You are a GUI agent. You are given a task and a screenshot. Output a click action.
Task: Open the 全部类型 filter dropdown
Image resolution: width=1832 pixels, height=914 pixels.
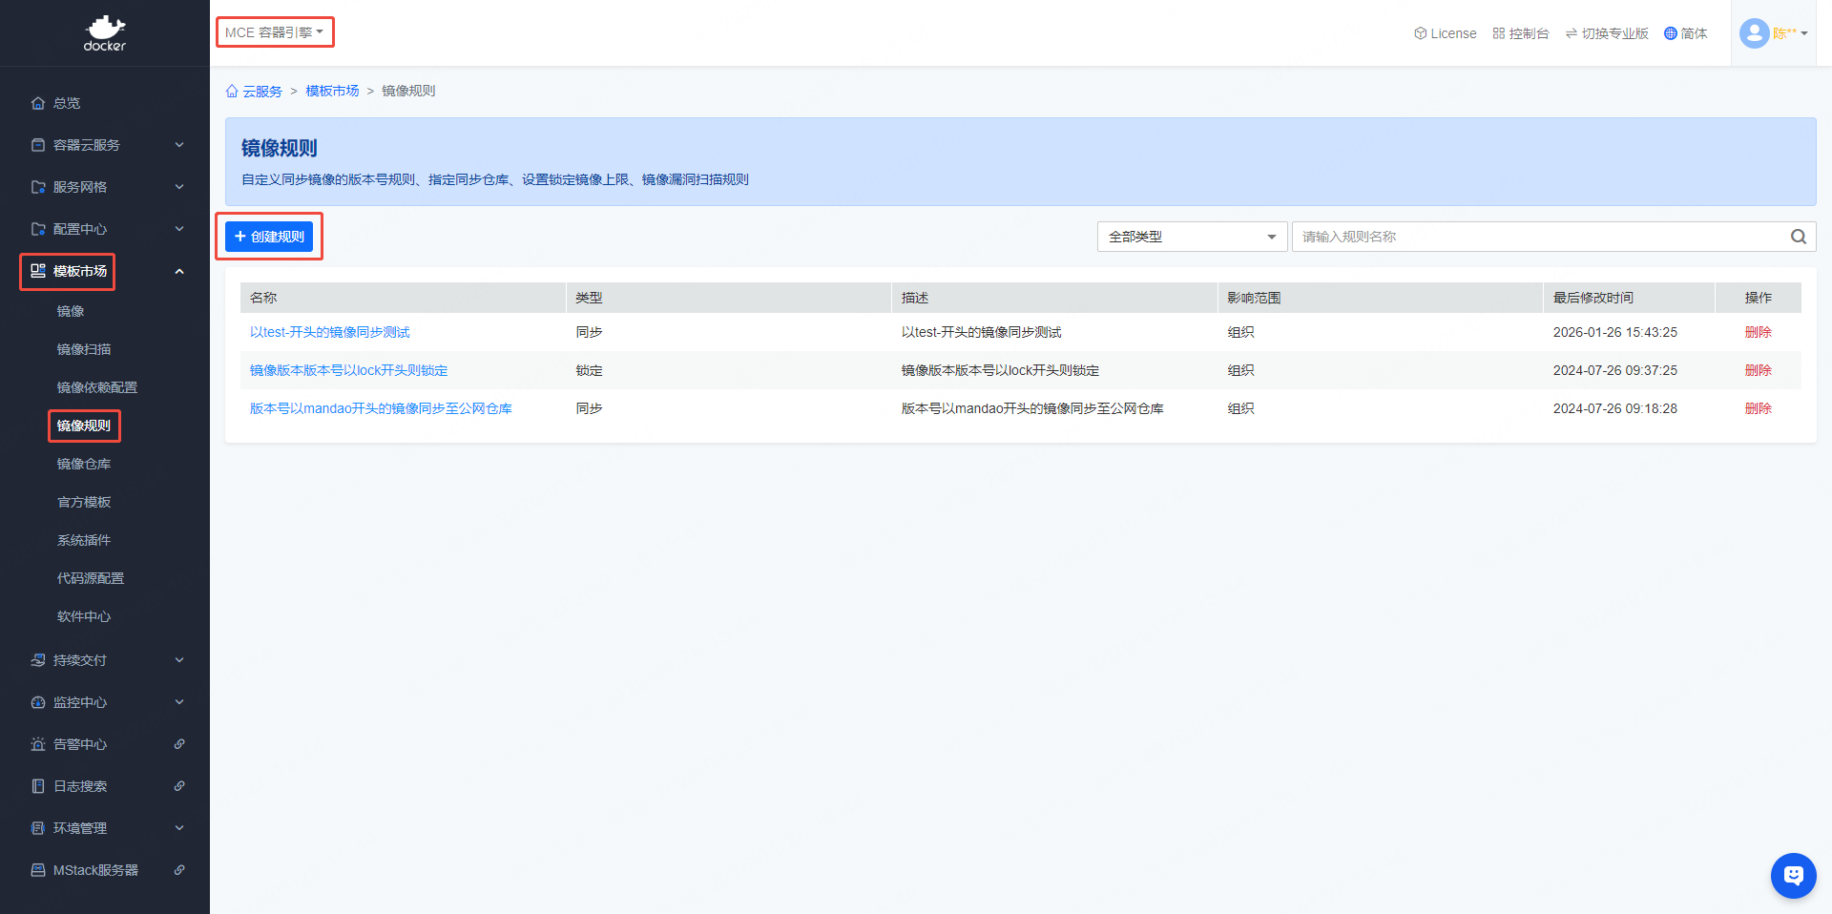1192,237
